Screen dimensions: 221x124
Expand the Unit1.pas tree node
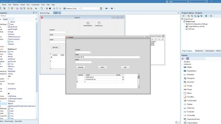[184, 29]
